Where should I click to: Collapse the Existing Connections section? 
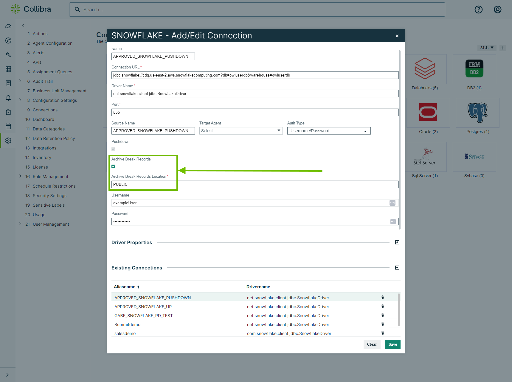(397, 268)
